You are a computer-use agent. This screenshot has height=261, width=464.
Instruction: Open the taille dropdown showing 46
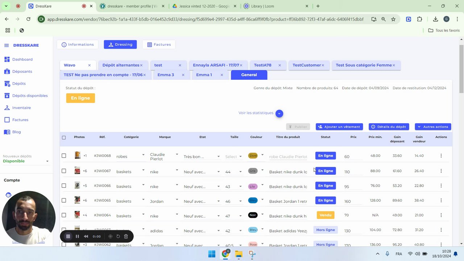point(233,201)
